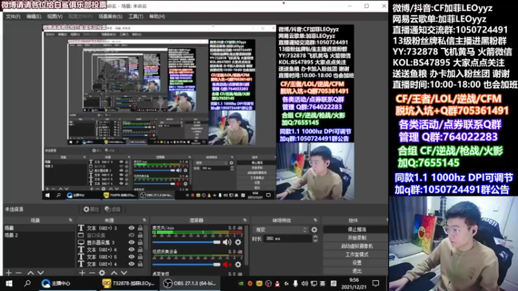Add a new scene with plus icon
Image resolution: width=518 pixels, height=291 pixels.
tap(8, 273)
